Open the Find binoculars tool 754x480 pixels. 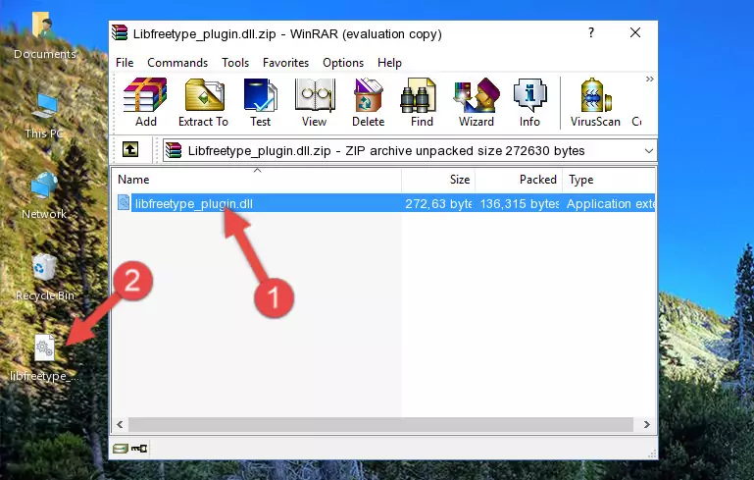click(x=422, y=102)
